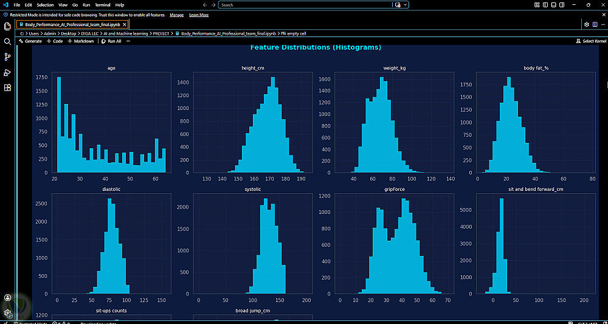
Task: Toggle the bottom panel layout button
Action: point(553,5)
